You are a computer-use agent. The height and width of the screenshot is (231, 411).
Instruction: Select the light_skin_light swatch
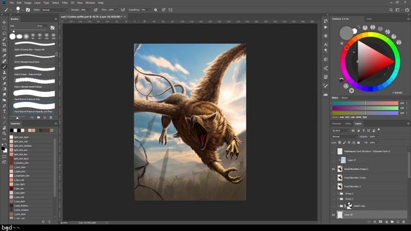[12, 137]
